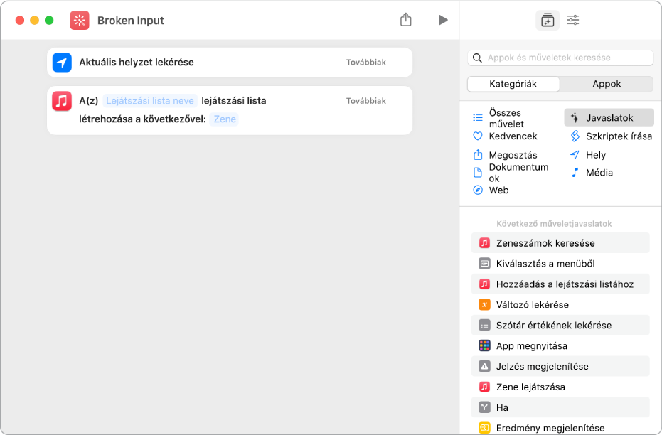
Task: Click the Music icon in playlist action
Action: coord(62,101)
